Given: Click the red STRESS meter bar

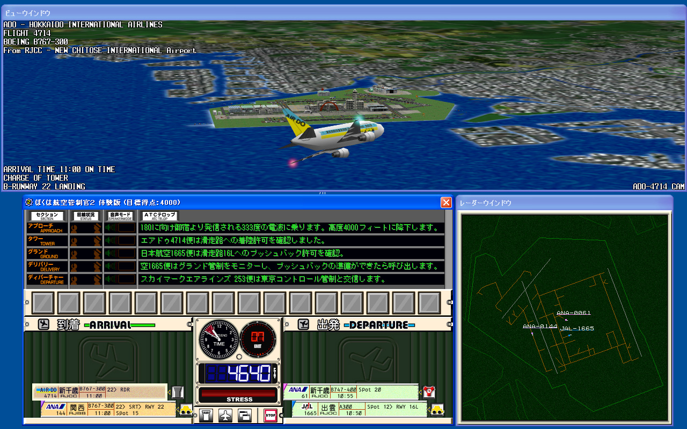Looking at the screenshot, I should (x=239, y=394).
